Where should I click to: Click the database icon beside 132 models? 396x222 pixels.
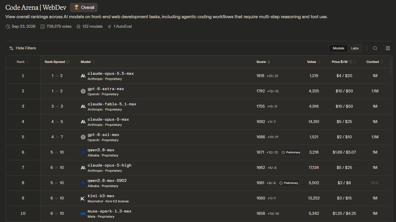click(79, 27)
